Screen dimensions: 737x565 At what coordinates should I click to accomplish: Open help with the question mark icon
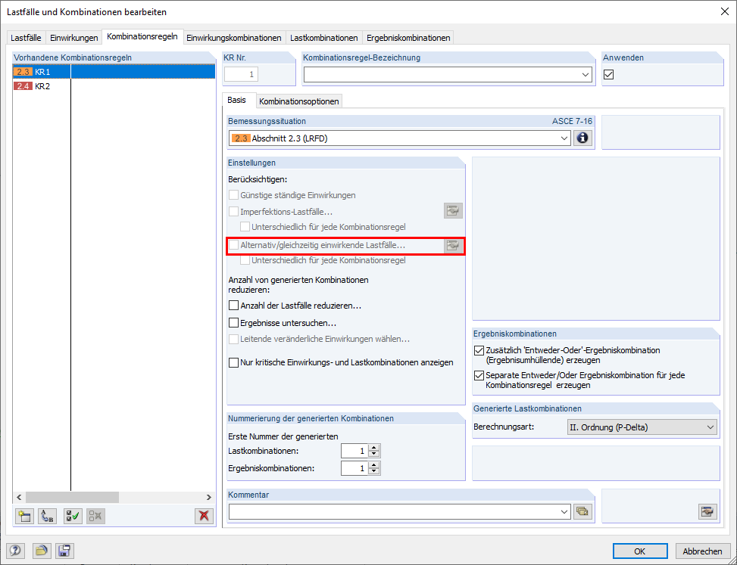[x=15, y=551]
